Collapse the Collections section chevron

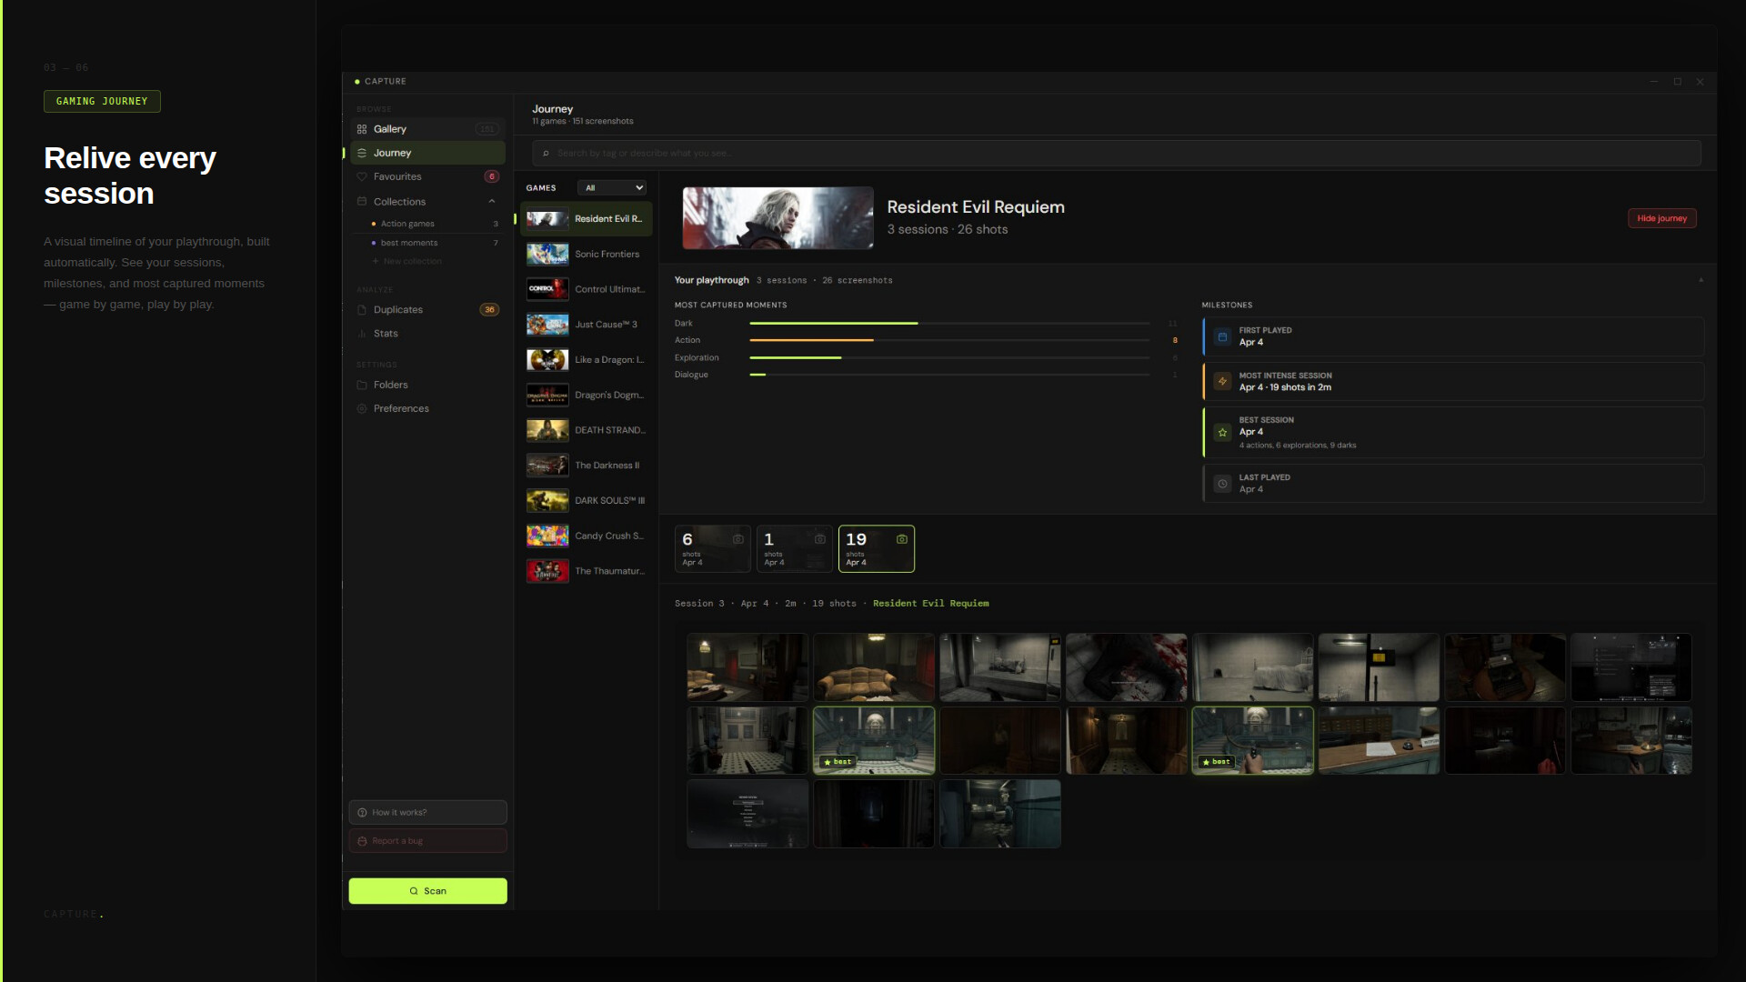(x=492, y=202)
